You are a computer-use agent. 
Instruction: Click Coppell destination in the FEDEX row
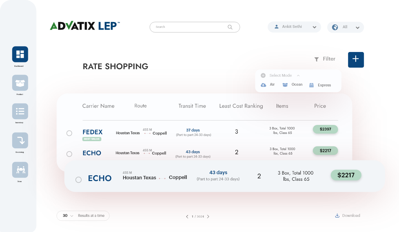tap(160, 133)
